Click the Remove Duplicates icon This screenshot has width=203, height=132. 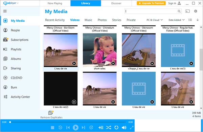coord(51,113)
